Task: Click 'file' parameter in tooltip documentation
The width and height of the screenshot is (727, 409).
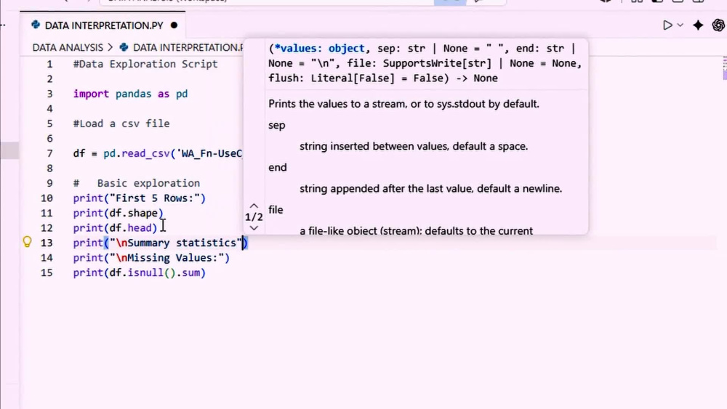Action: pos(276,210)
